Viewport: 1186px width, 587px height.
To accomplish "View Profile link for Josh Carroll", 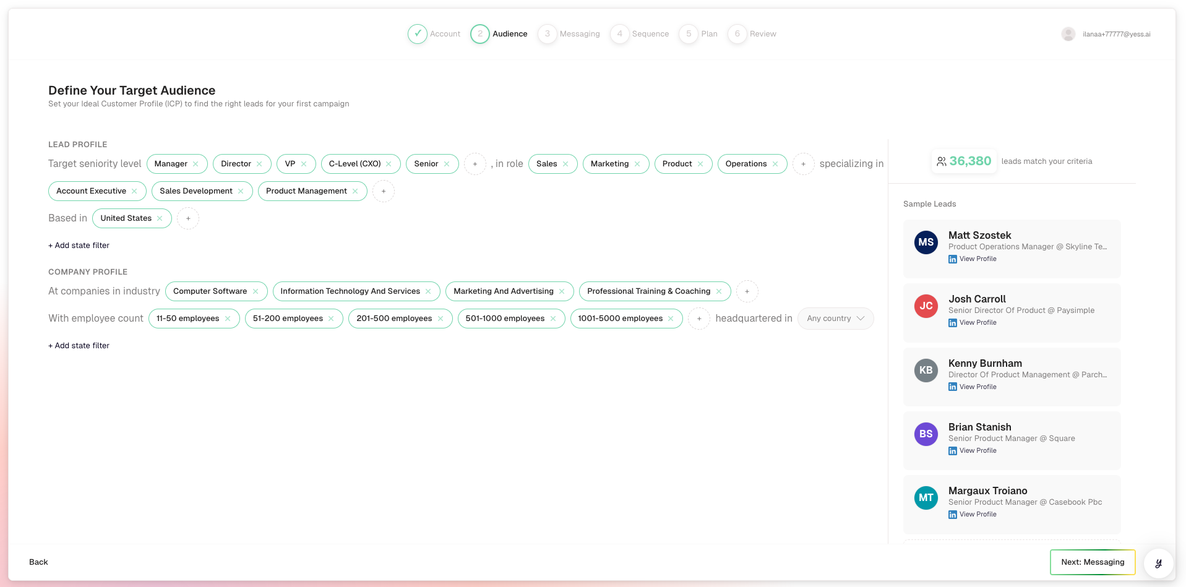I will [x=978, y=323].
